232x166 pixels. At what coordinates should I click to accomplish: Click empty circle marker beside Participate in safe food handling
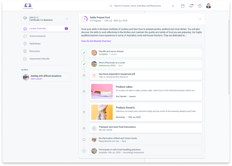point(84,151)
